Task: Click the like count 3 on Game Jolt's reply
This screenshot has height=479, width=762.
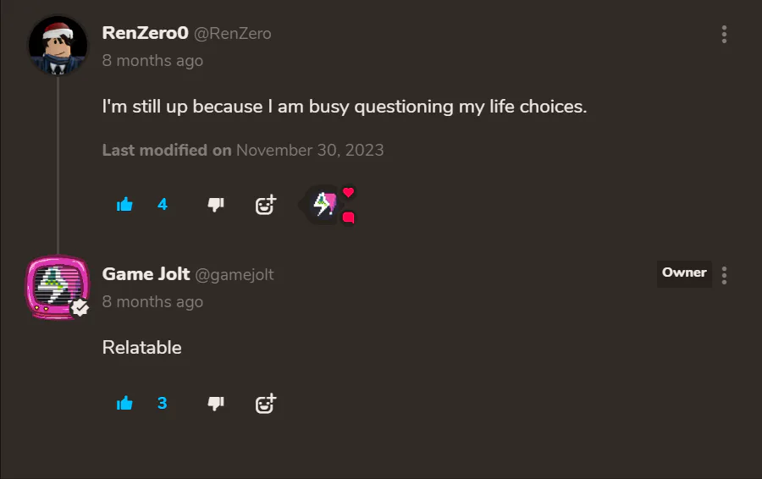Action: (x=163, y=403)
